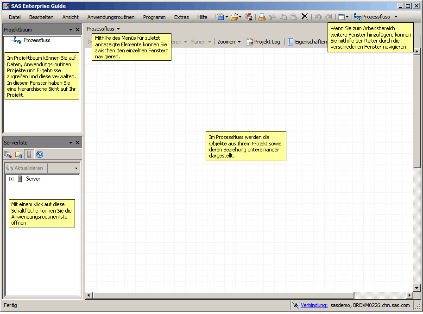Open the Extras menu

pos(181,17)
